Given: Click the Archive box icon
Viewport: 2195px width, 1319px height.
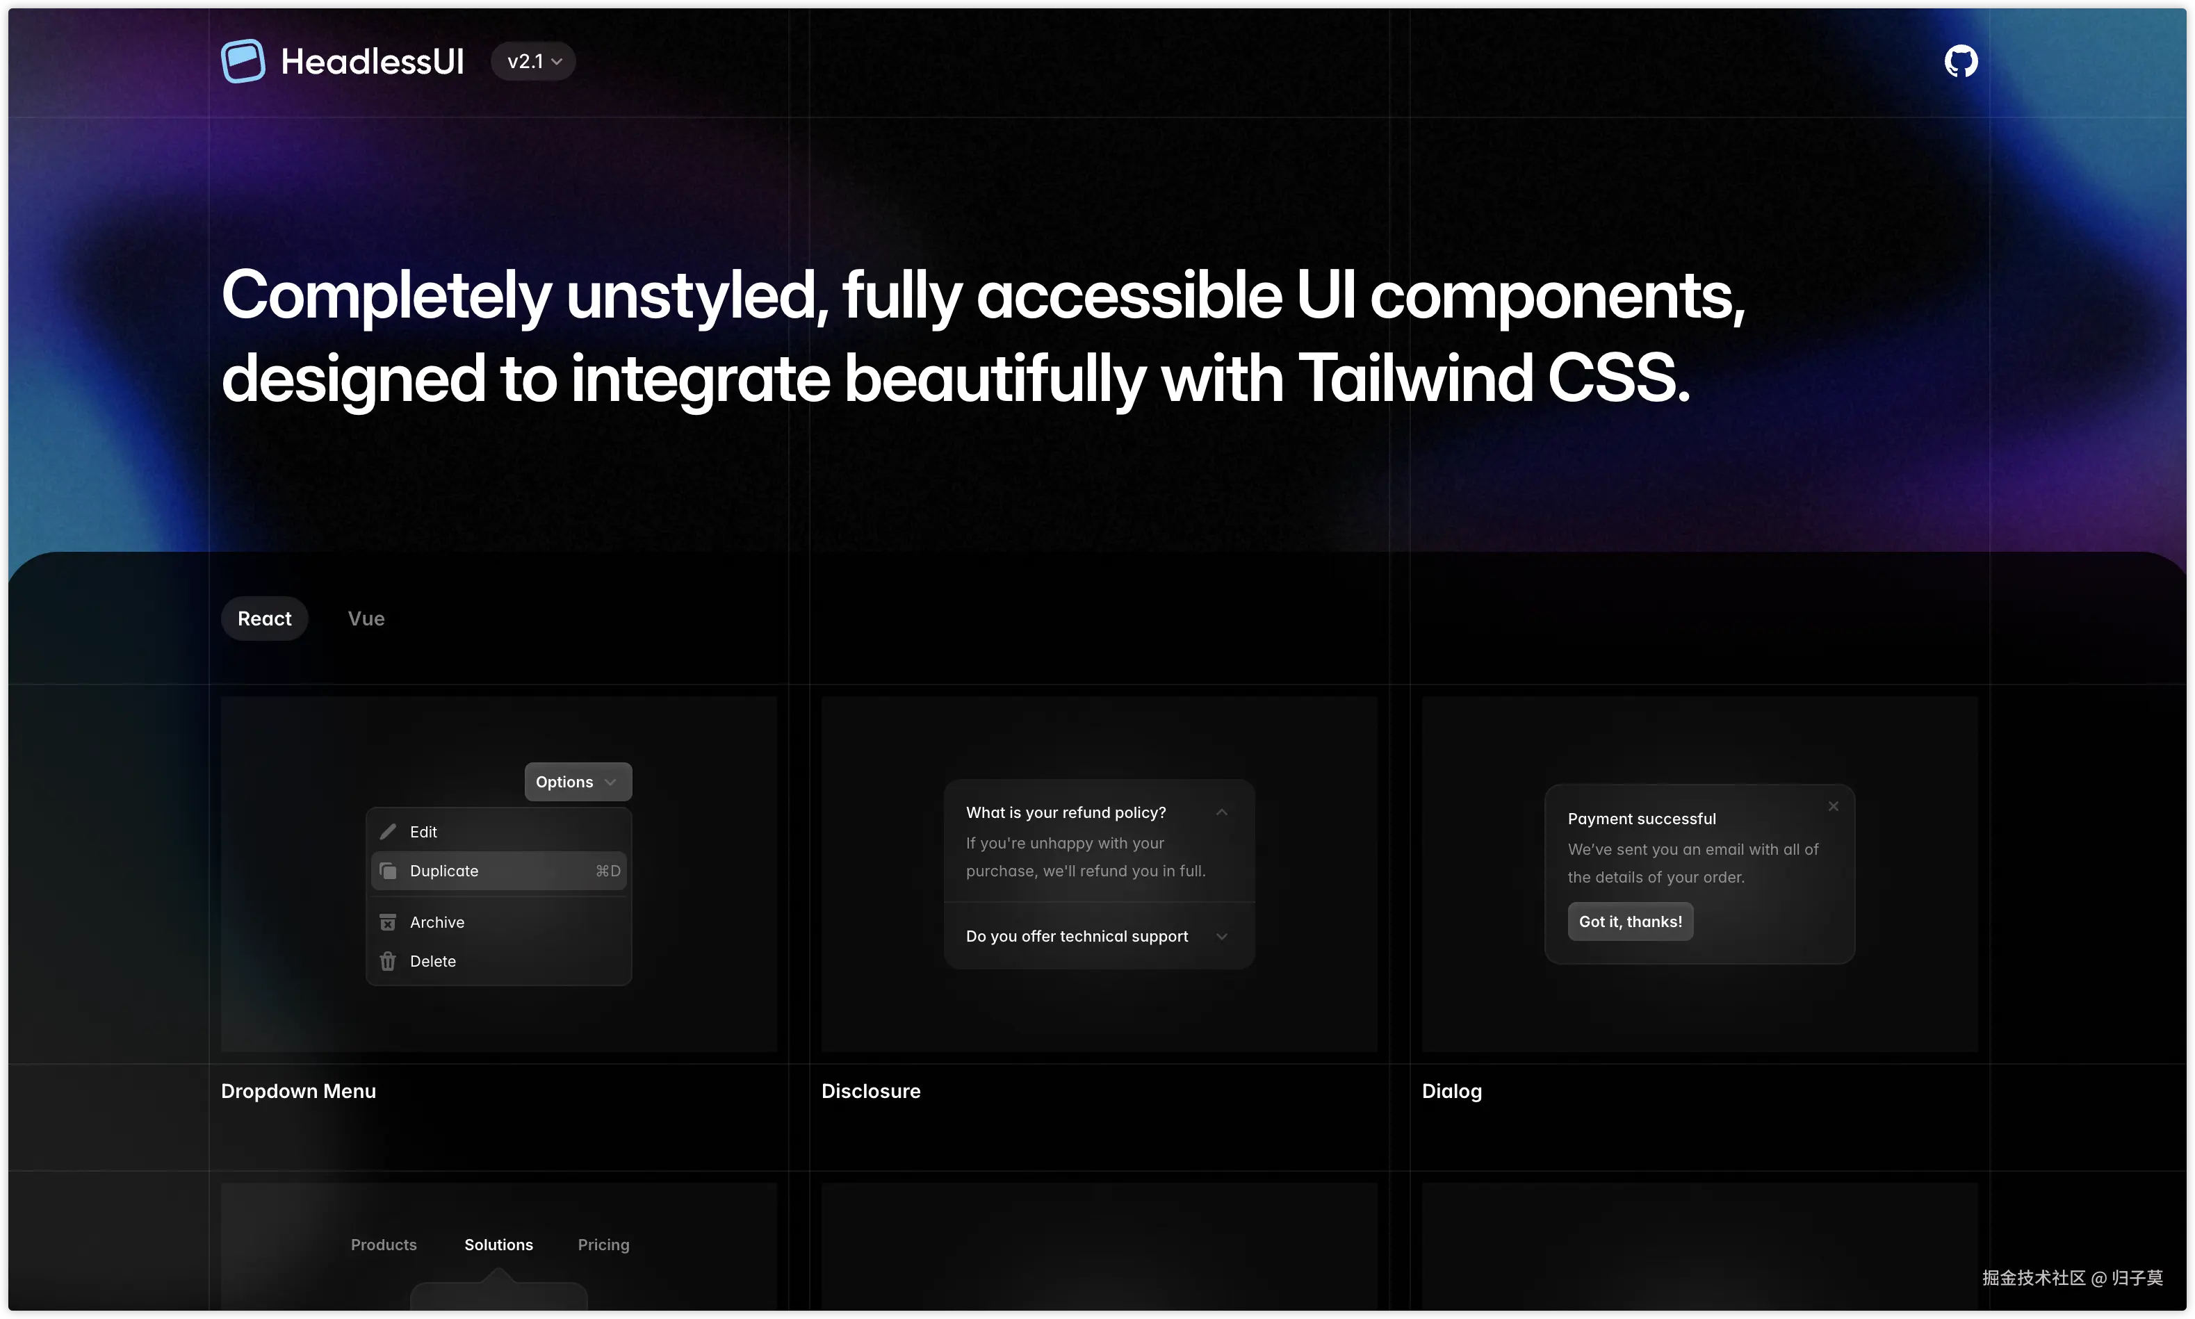Looking at the screenshot, I should pyautogui.click(x=388, y=921).
